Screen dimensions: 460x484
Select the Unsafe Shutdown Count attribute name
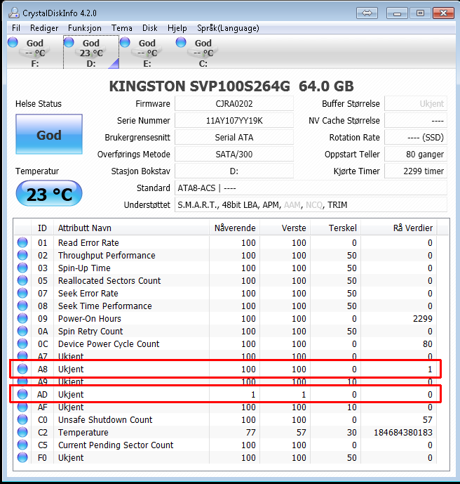(x=105, y=420)
